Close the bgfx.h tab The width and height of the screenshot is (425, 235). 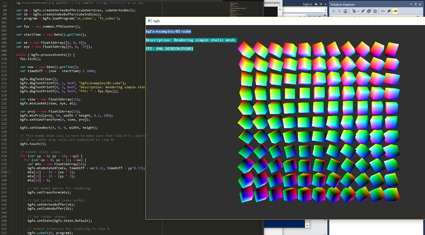(321, 4)
